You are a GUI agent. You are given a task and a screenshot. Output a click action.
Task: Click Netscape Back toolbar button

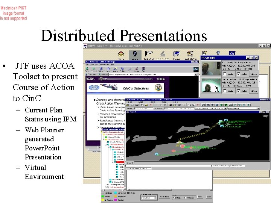pos(87,70)
